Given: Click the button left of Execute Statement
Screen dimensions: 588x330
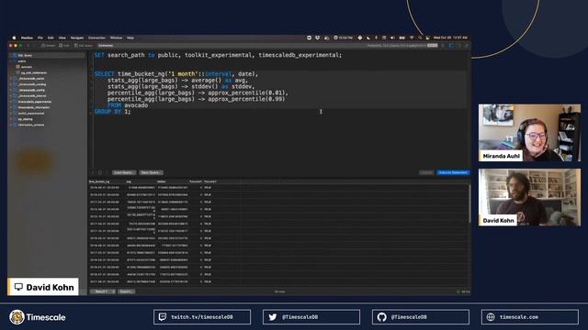Looking at the screenshot, I should click(426, 173).
